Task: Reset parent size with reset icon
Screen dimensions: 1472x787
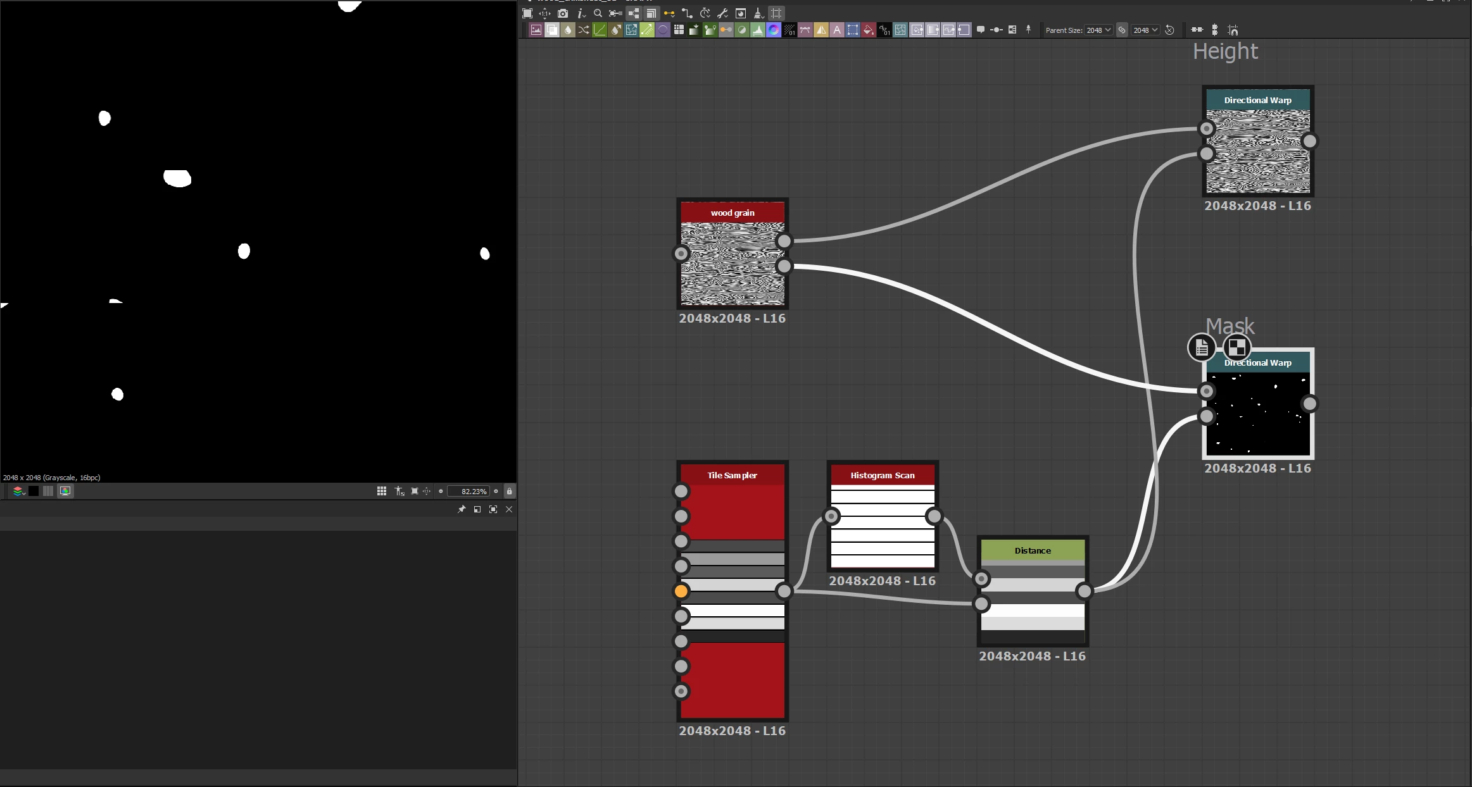Action: click(x=1170, y=30)
